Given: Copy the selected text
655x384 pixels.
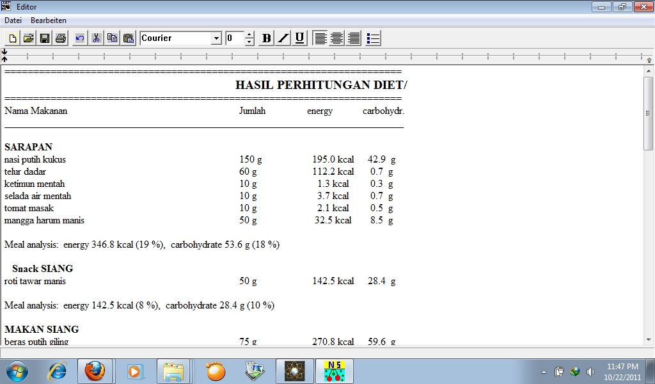Looking at the screenshot, I should click(112, 38).
